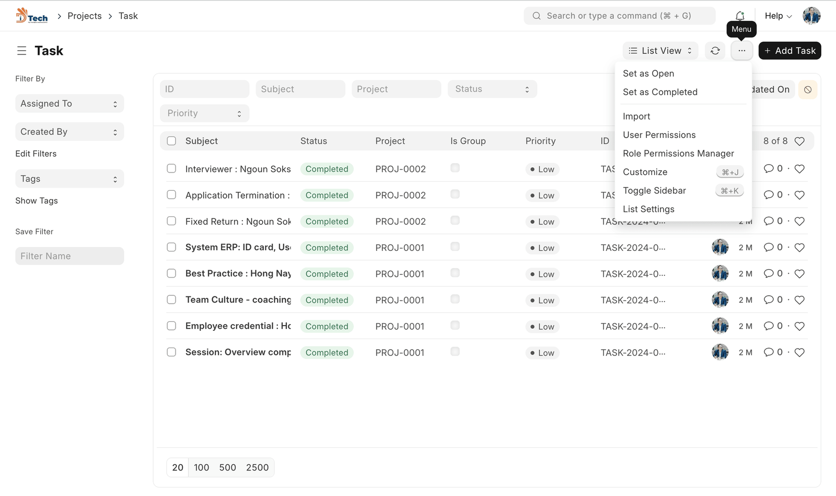
Task: Click the DTech logo home icon
Action: pyautogui.click(x=31, y=16)
